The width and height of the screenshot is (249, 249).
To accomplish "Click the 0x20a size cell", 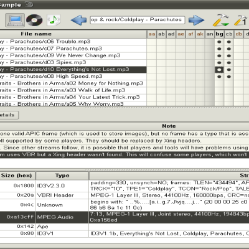I will click(17, 195).
